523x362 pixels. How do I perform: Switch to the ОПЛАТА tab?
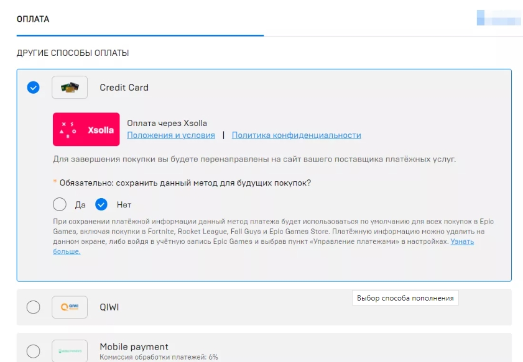[33, 19]
